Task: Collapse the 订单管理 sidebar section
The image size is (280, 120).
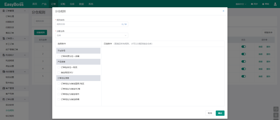Action: point(25,11)
